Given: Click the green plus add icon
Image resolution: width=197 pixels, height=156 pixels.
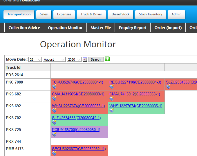Looking at the screenshot, I should (x=107, y=59).
